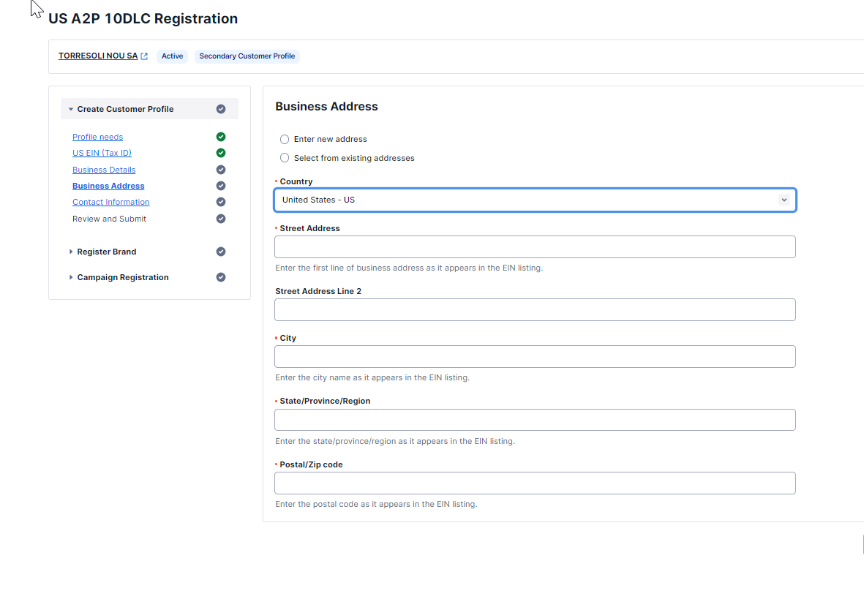Click the Street Address input field

point(535,247)
